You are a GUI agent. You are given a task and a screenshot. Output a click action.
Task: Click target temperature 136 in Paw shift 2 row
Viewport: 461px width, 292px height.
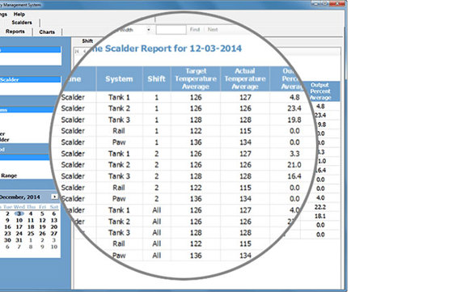point(196,199)
